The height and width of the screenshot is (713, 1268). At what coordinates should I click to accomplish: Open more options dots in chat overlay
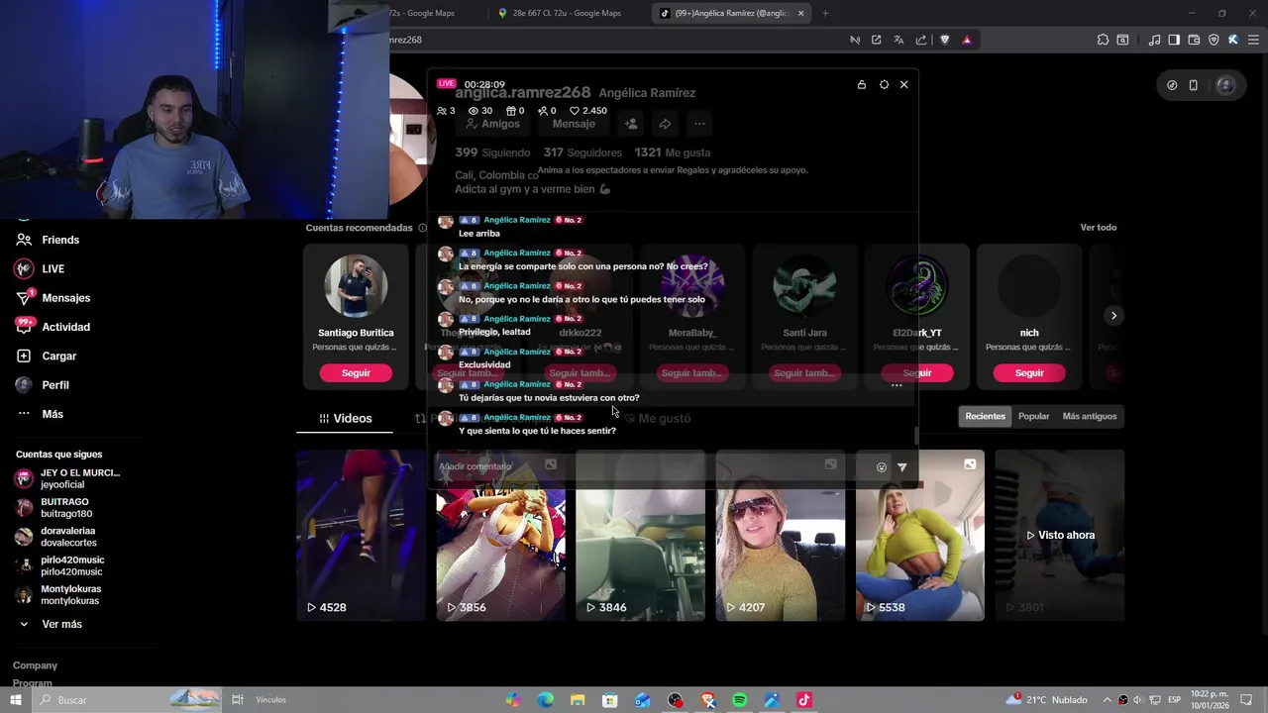(x=897, y=385)
